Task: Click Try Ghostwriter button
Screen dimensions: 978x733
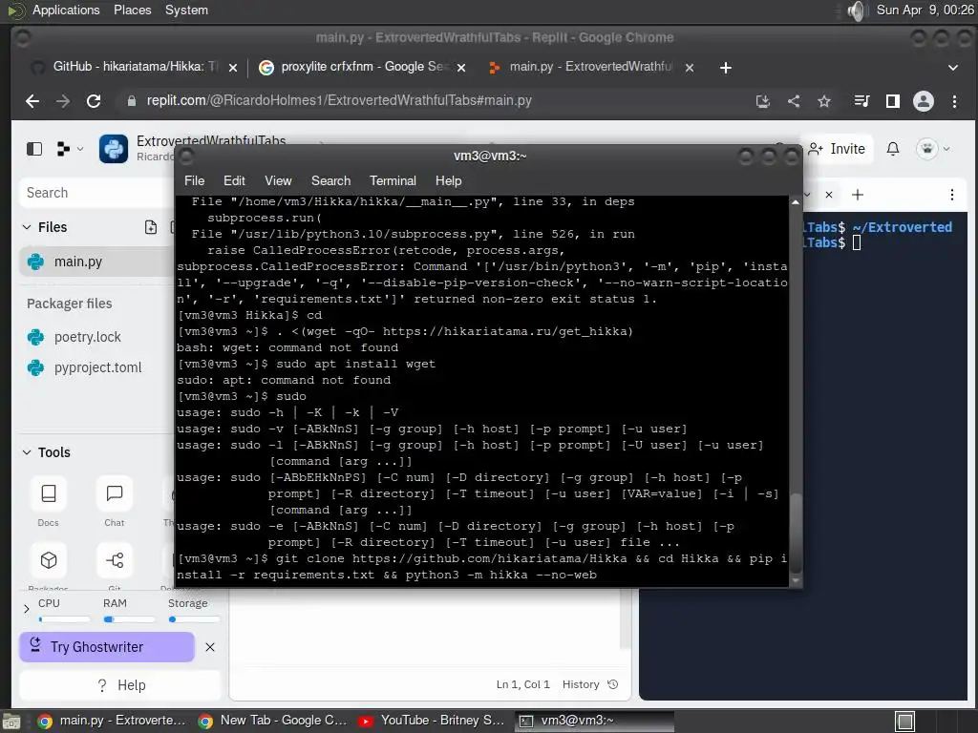Action: (x=107, y=647)
